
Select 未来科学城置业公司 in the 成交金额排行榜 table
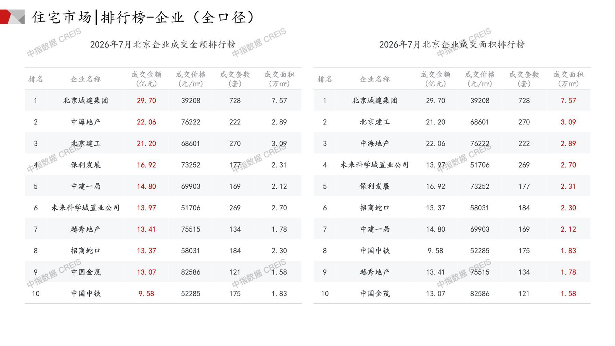point(86,208)
